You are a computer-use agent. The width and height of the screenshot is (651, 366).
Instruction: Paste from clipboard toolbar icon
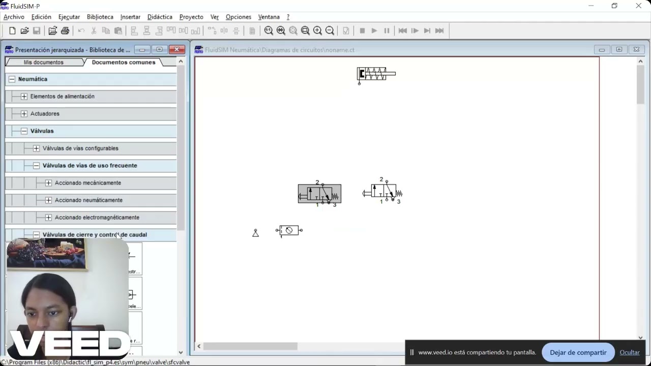click(x=118, y=31)
